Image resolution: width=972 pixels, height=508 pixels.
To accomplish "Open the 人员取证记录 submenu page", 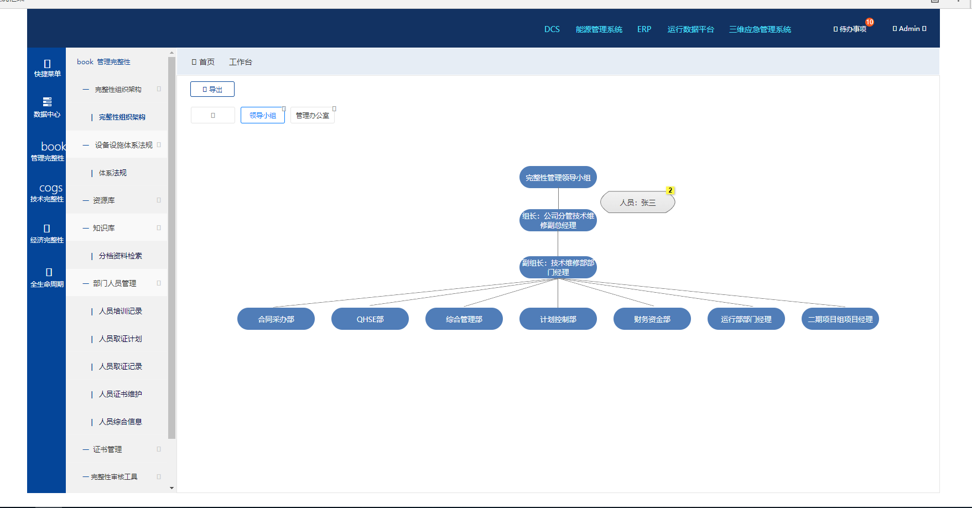I will click(x=120, y=366).
